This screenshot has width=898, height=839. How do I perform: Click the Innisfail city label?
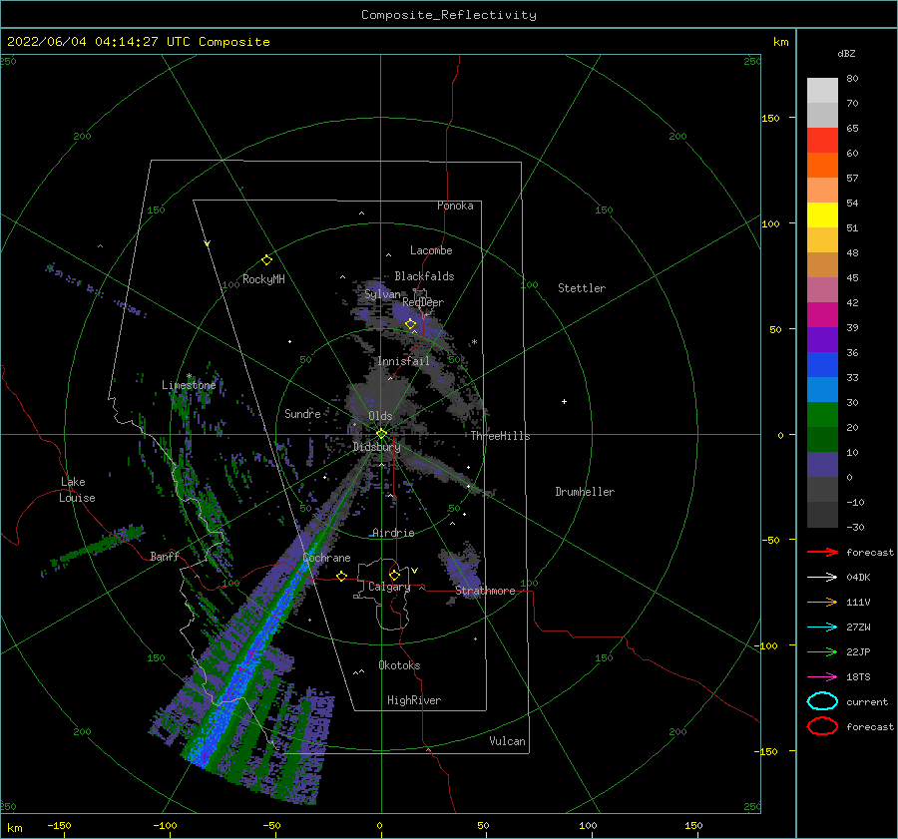[x=403, y=361]
